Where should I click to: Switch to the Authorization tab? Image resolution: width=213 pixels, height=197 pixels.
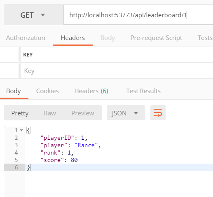pos(26,38)
